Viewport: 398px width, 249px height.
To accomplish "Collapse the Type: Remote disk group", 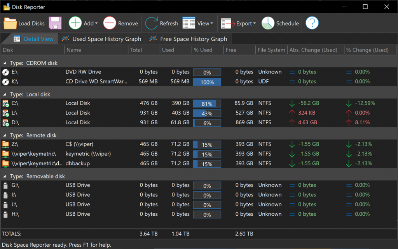I will (x=4, y=136).
